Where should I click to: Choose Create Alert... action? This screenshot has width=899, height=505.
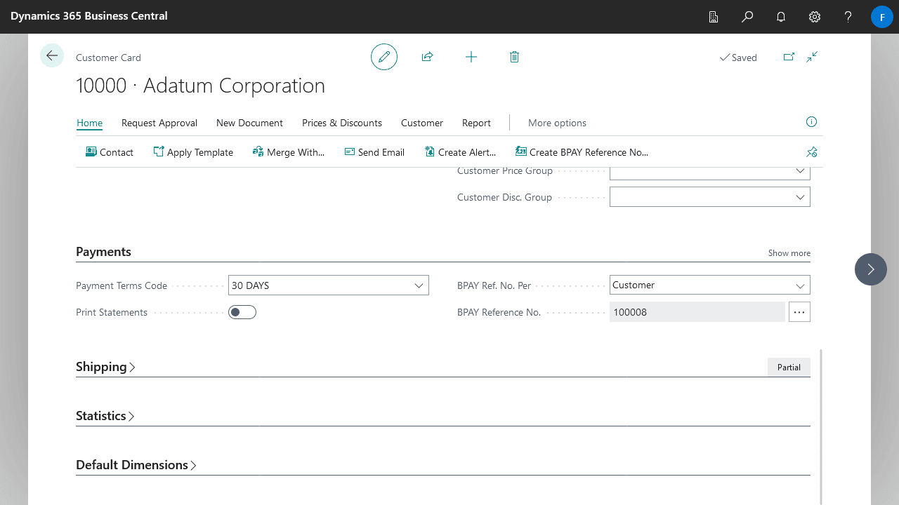[460, 151]
